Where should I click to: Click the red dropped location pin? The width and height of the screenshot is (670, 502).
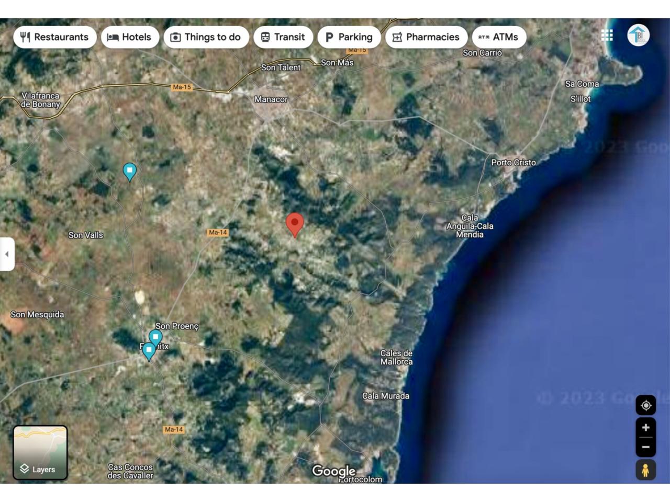click(295, 225)
